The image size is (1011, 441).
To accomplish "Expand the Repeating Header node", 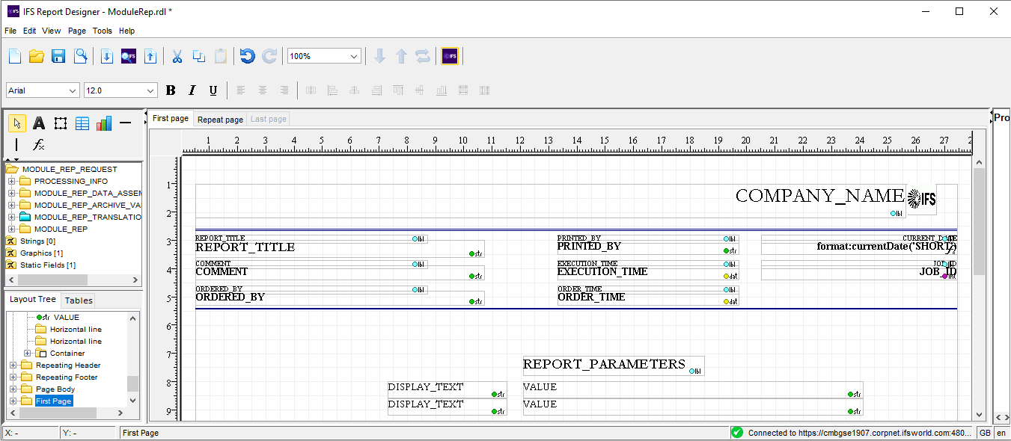I will tap(13, 366).
